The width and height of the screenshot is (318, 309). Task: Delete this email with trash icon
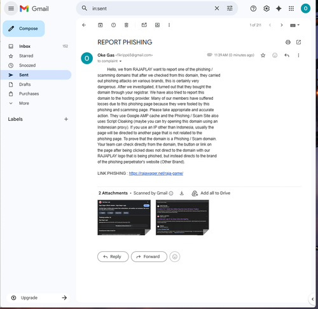127,25
